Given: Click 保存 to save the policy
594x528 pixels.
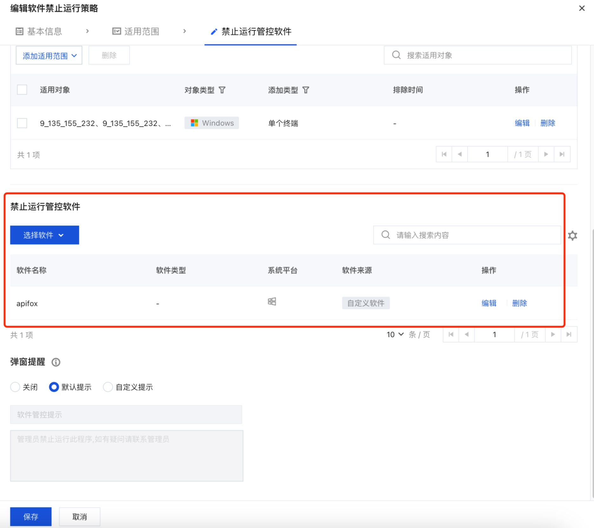Looking at the screenshot, I should coord(31,517).
